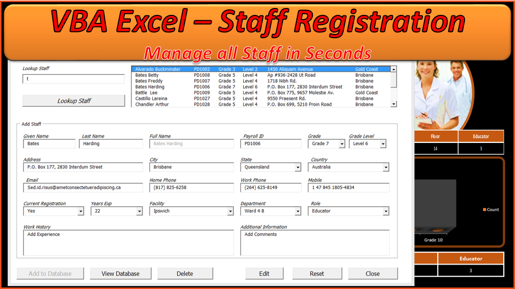Click the Floor header cell
515x289 pixels.
click(436, 137)
